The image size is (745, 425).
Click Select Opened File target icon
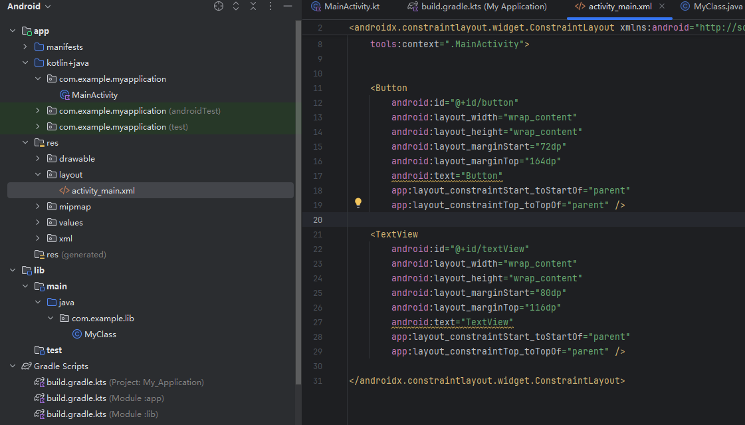(x=219, y=7)
